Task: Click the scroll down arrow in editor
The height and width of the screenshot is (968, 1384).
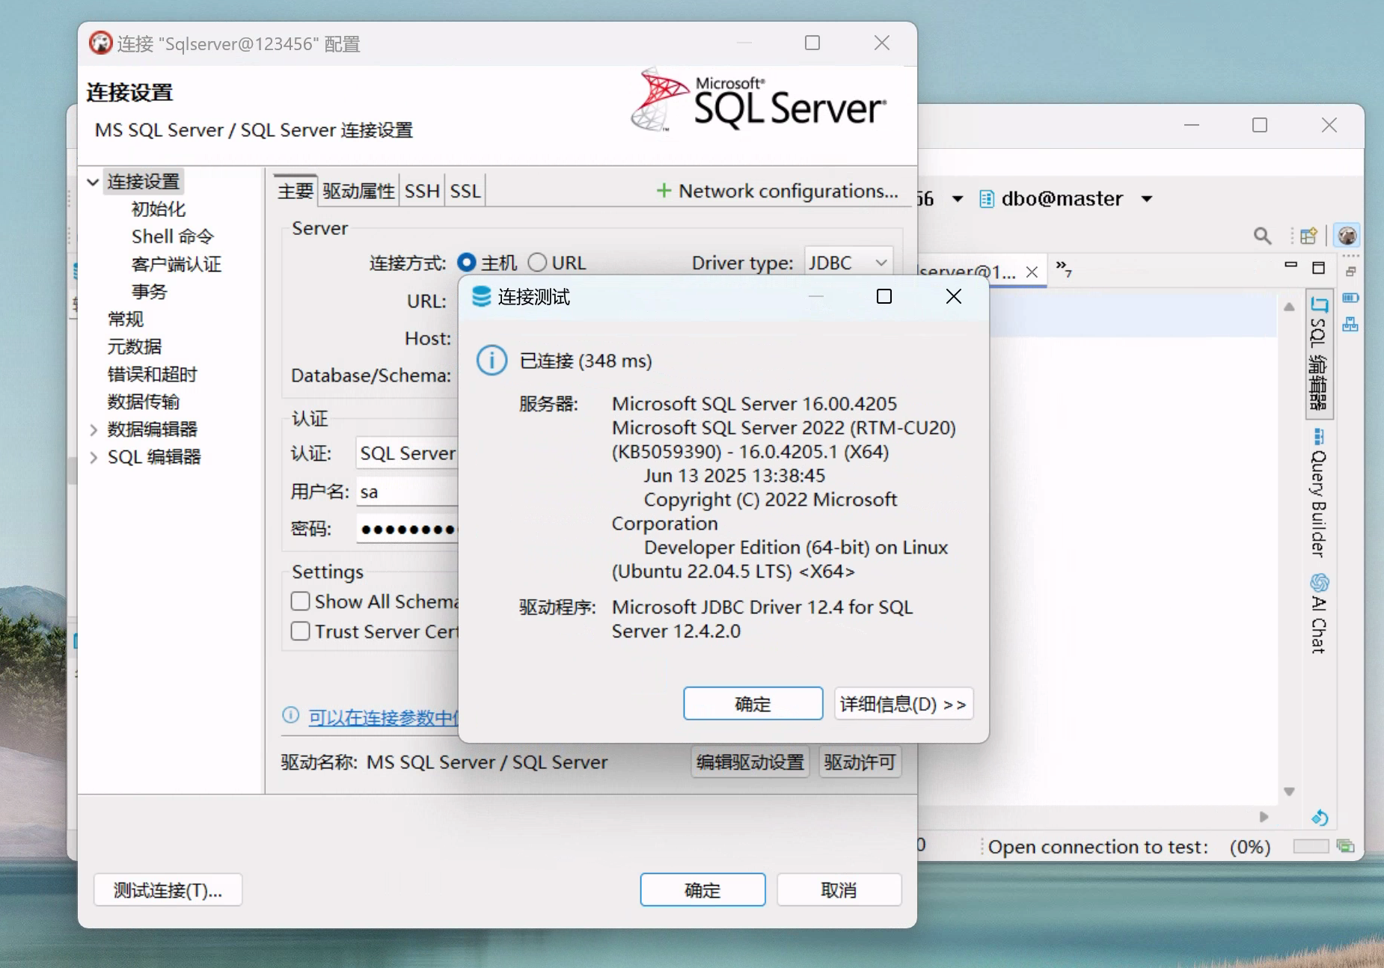Action: (x=1289, y=791)
